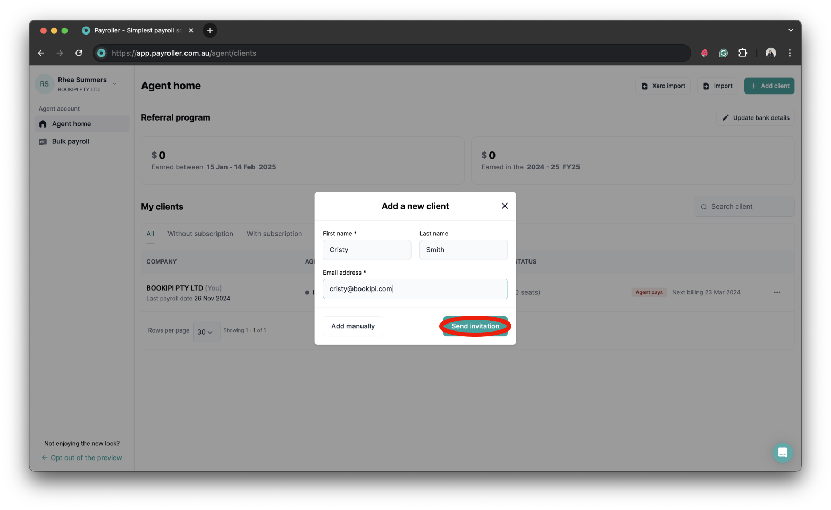831x510 pixels.
Task: Click Send invitation
Action: (474, 326)
